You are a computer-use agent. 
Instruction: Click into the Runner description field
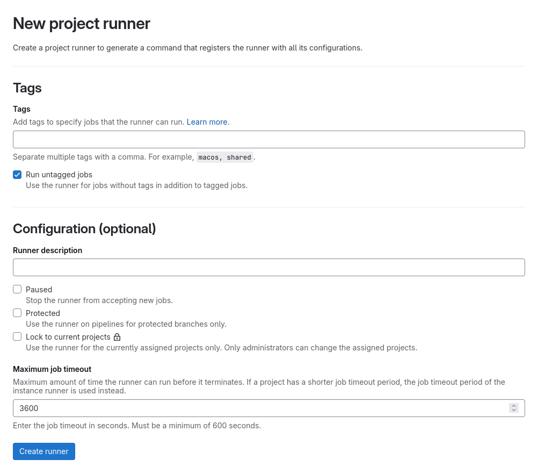pyautogui.click(x=268, y=267)
